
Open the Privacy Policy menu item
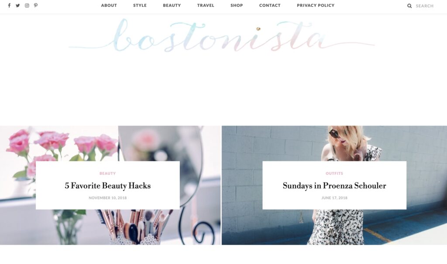point(316,5)
